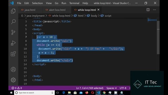
Task: Click line number 7 in gutter
Action: [x=26, y=37]
